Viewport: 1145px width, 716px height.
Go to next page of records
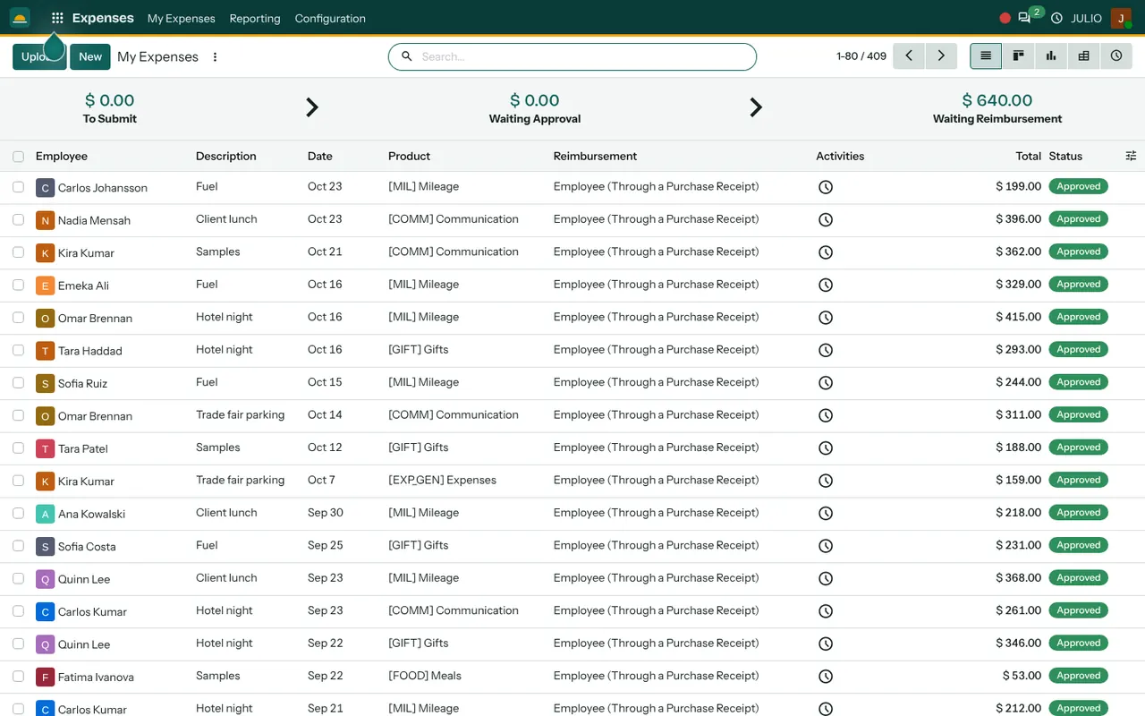[941, 55]
